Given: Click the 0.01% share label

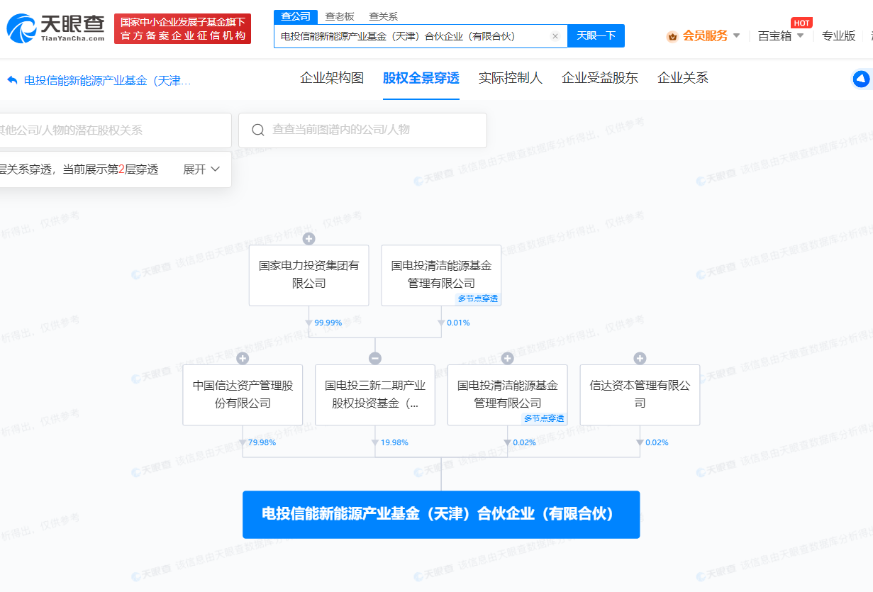Looking at the screenshot, I should click(x=458, y=323).
